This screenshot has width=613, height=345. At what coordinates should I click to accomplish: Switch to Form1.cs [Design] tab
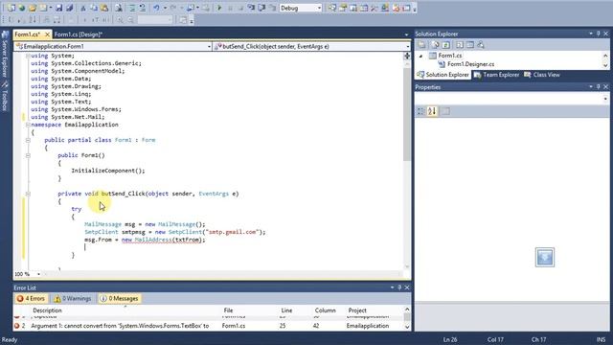(79, 34)
